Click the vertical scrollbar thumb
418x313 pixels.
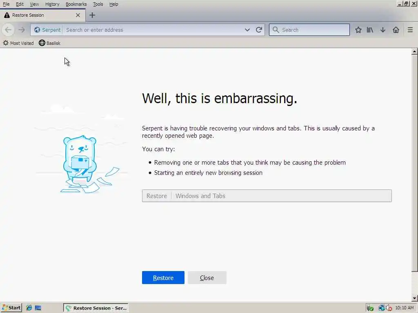pos(414,163)
